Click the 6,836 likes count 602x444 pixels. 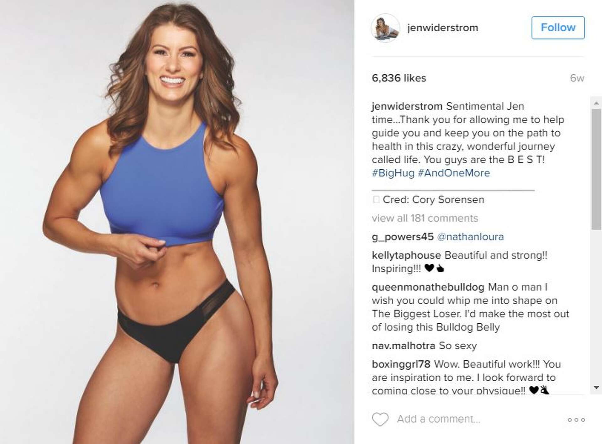tap(399, 78)
